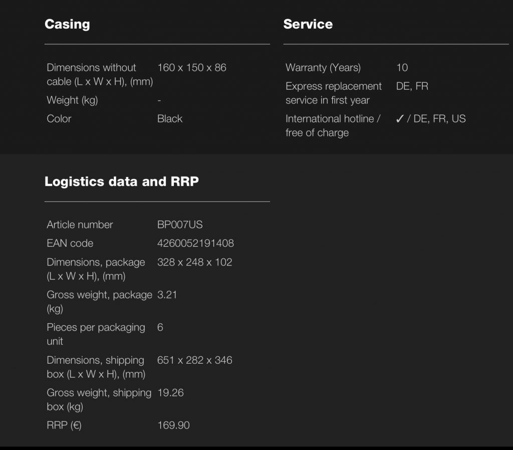Click the Express replacement service label

coord(333,93)
